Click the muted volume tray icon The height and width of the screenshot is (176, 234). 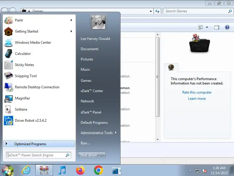[204, 170]
